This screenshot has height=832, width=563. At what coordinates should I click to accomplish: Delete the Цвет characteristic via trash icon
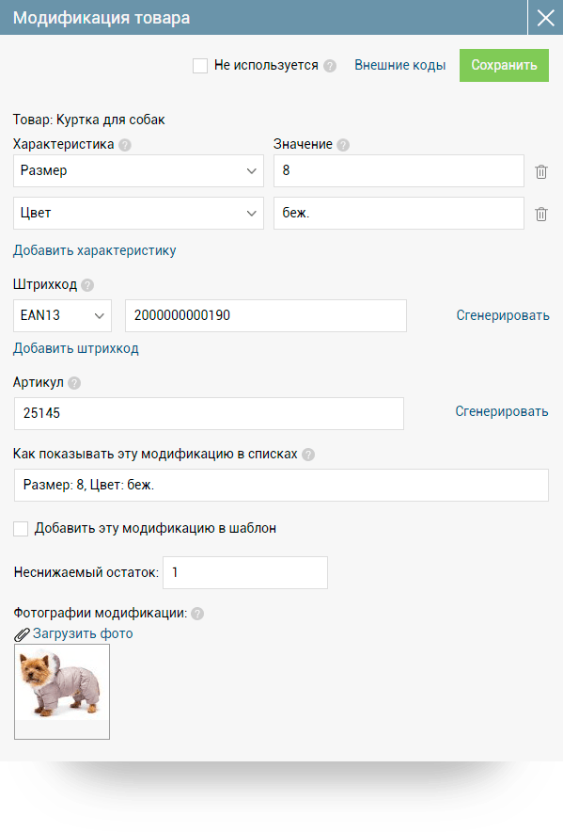541,213
